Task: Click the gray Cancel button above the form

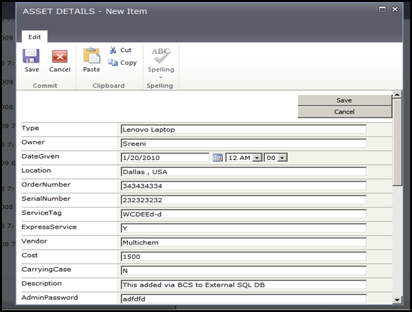Action: (345, 112)
